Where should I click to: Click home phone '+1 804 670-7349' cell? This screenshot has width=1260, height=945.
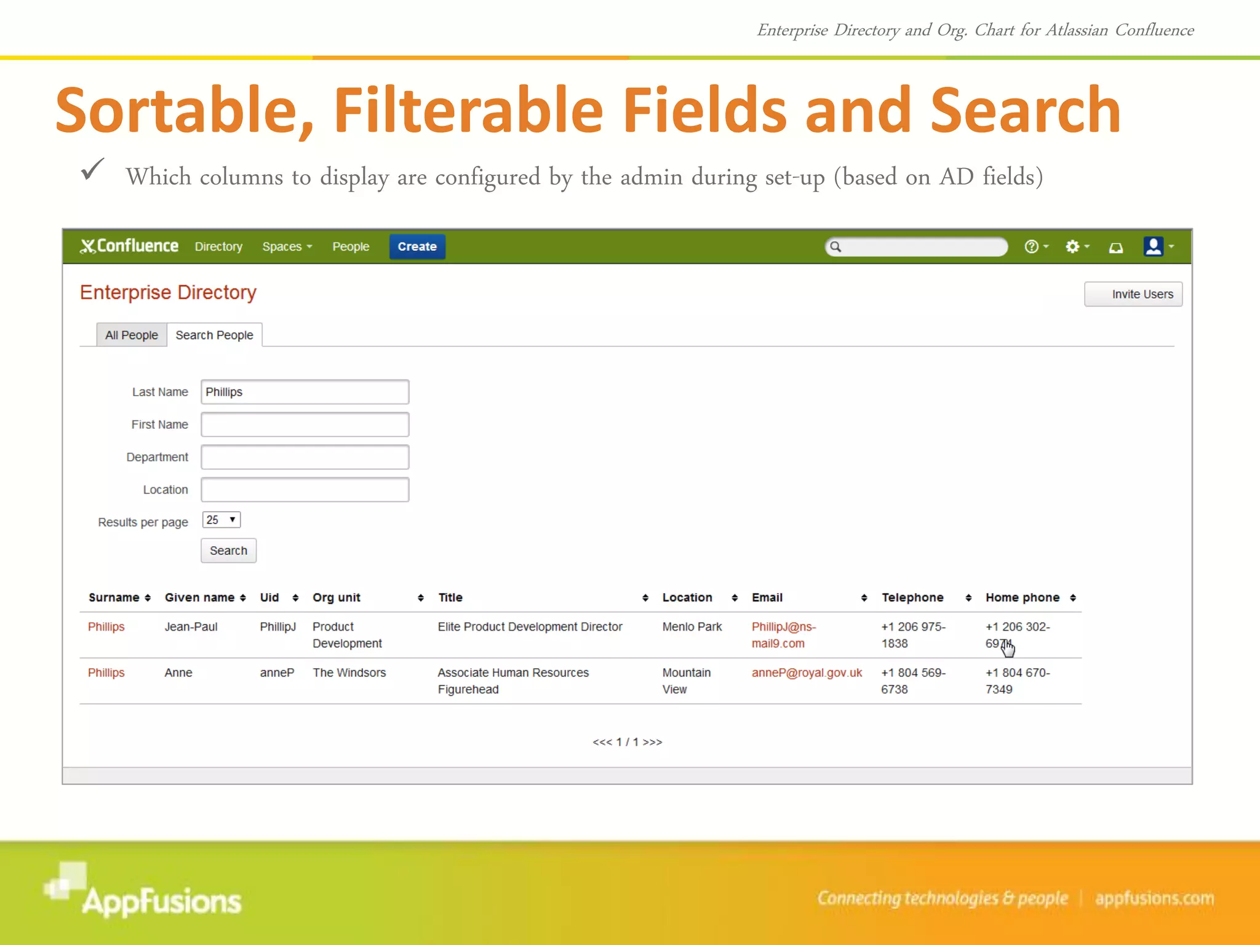coord(1018,681)
